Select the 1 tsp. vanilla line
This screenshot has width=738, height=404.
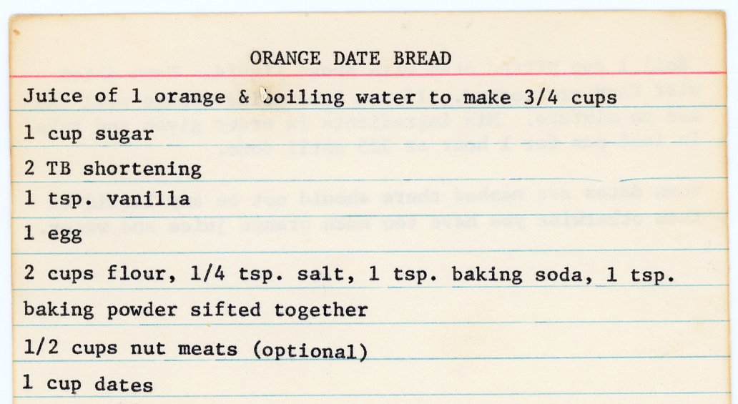tap(107, 199)
